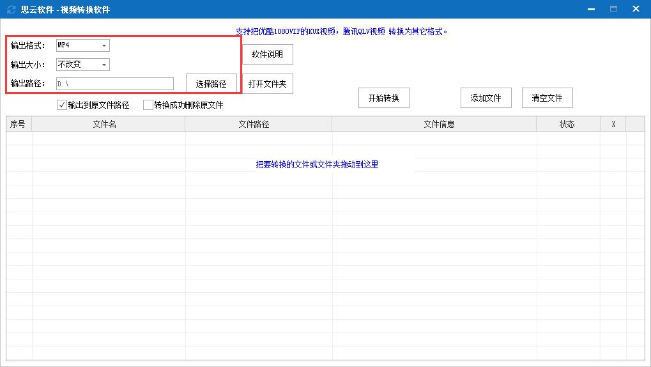Click the 文件信息 column header
The width and height of the screenshot is (651, 367).
434,124
